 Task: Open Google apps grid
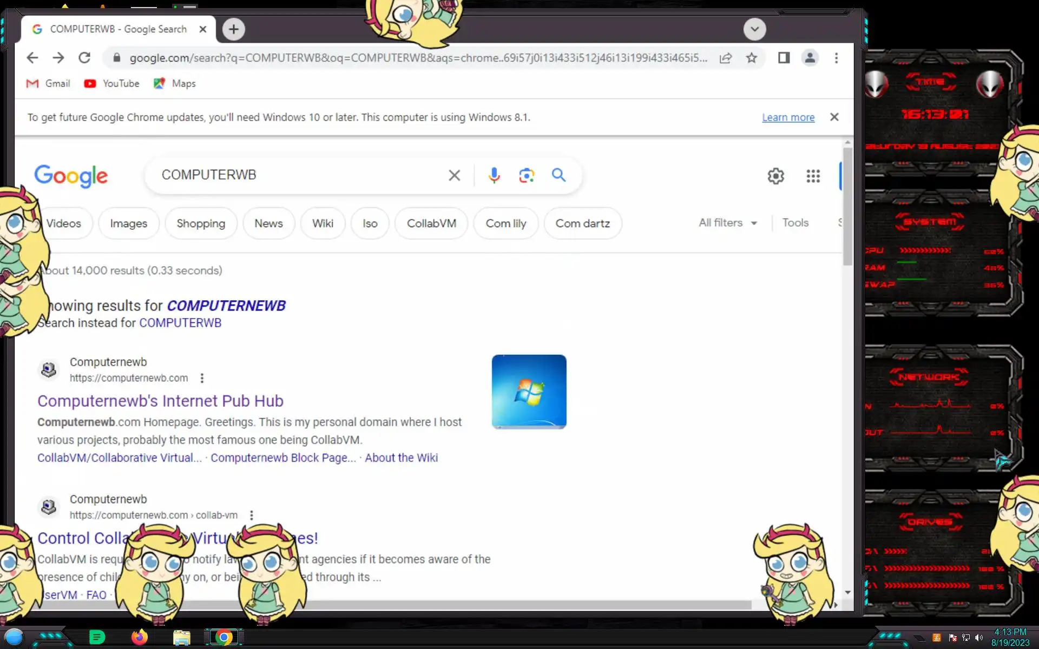813,176
